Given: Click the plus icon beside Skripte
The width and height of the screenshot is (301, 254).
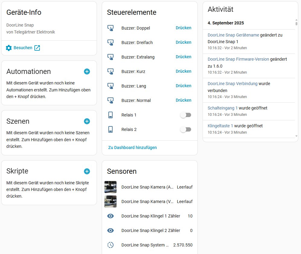Looking at the screenshot, I should pos(87,171).
